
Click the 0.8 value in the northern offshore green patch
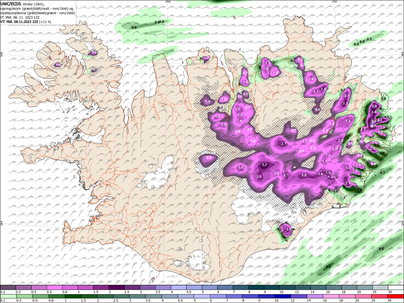click(134, 27)
